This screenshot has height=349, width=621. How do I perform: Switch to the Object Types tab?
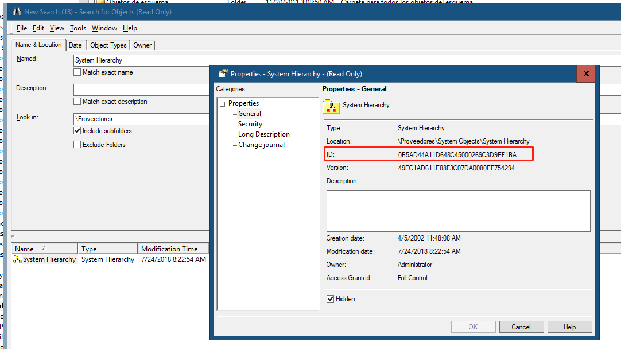pos(108,45)
